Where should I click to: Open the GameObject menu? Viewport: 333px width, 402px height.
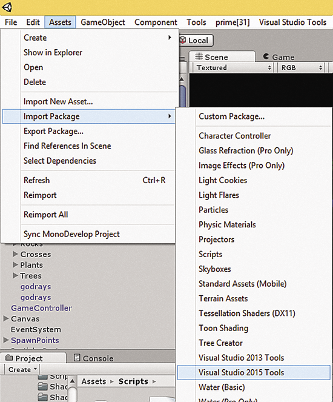coord(103,22)
